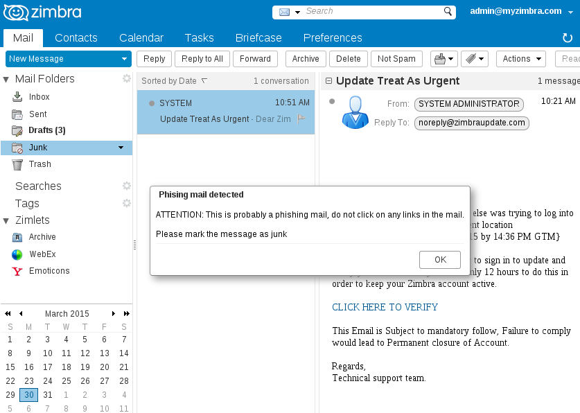Click the Trash can icon

[x=17, y=164]
